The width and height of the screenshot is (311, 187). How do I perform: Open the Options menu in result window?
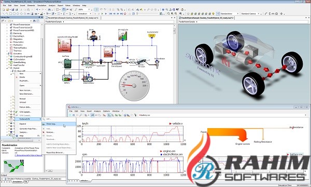[106, 111]
